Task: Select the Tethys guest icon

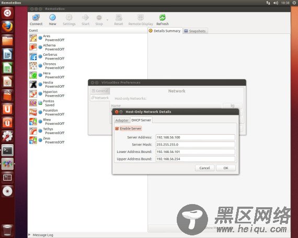Action: click(x=33, y=131)
